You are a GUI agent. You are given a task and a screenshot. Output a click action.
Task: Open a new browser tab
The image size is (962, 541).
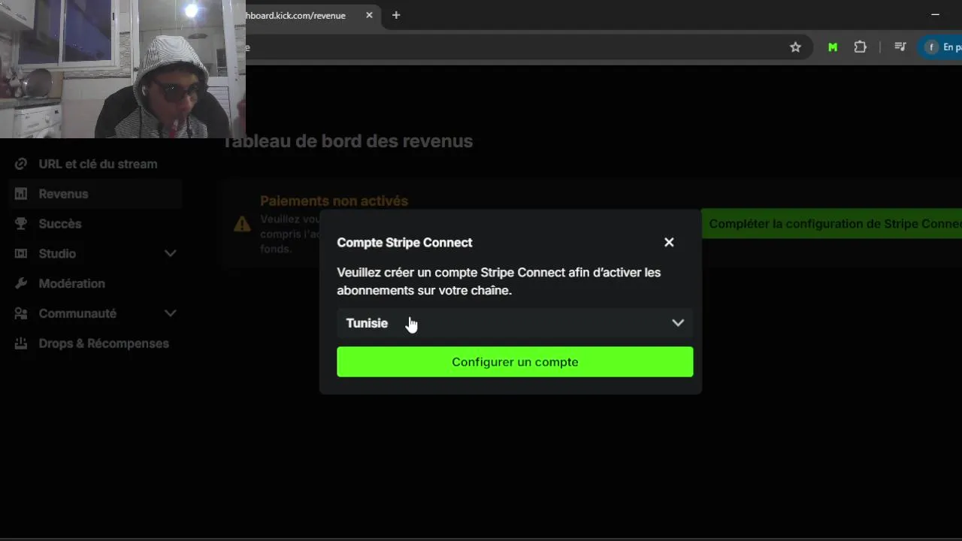396,15
